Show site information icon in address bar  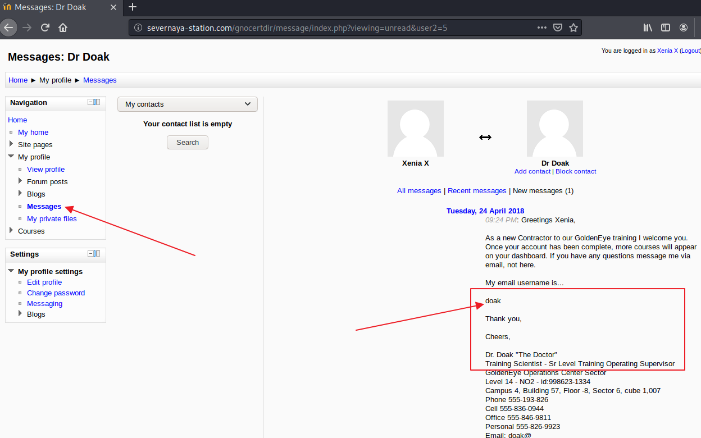click(x=138, y=28)
